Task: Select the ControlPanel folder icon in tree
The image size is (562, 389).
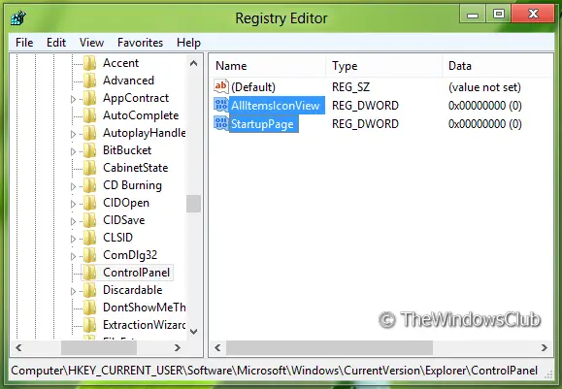Action: pos(89,273)
